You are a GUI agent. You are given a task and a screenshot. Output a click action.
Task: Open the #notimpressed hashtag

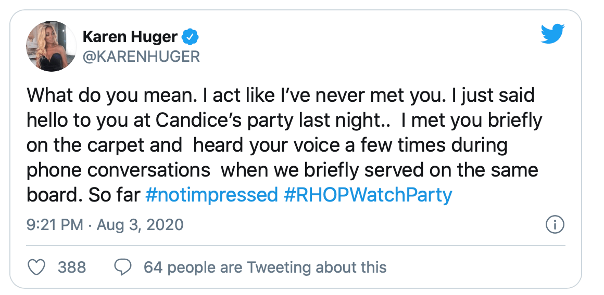point(211,195)
